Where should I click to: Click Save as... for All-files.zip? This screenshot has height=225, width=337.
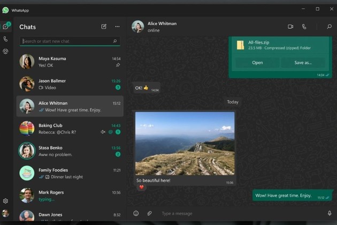pos(303,63)
